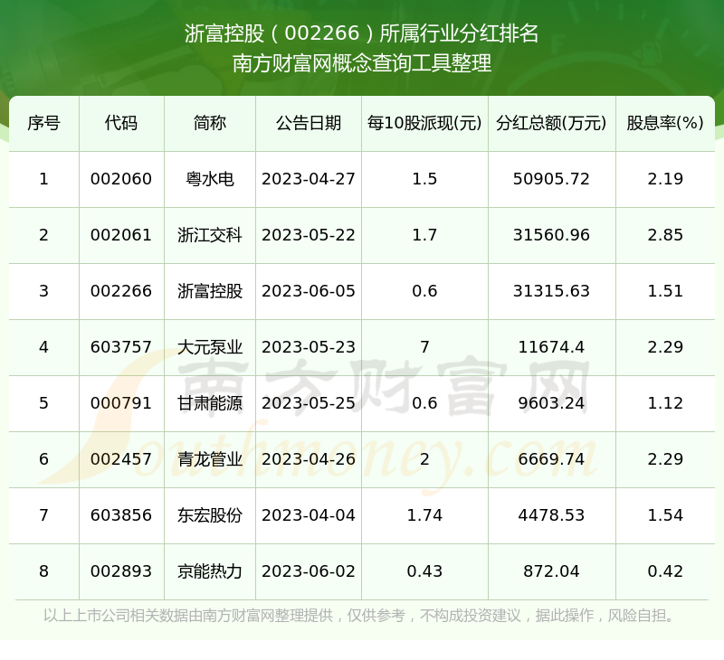
Task: Click the 股息率(%) column header
Action: (x=665, y=123)
